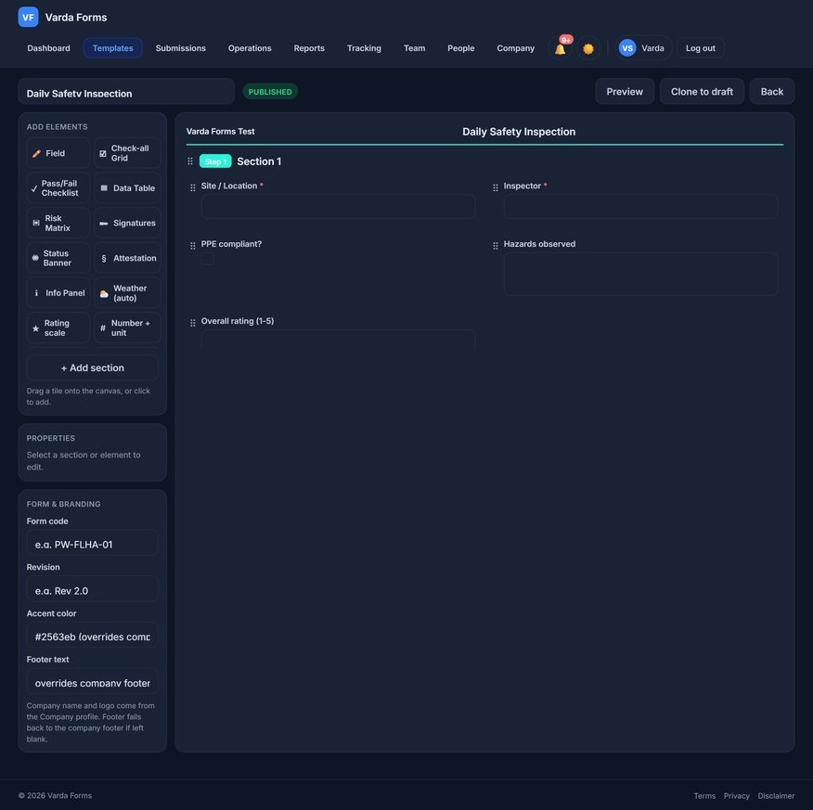Screen dimensions: 813x810
Task: Add a Signatures element tile
Action: point(127,223)
